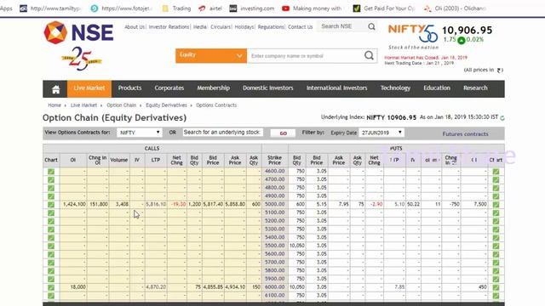
Task: Focus the company name or symbol field
Action: click(x=305, y=56)
